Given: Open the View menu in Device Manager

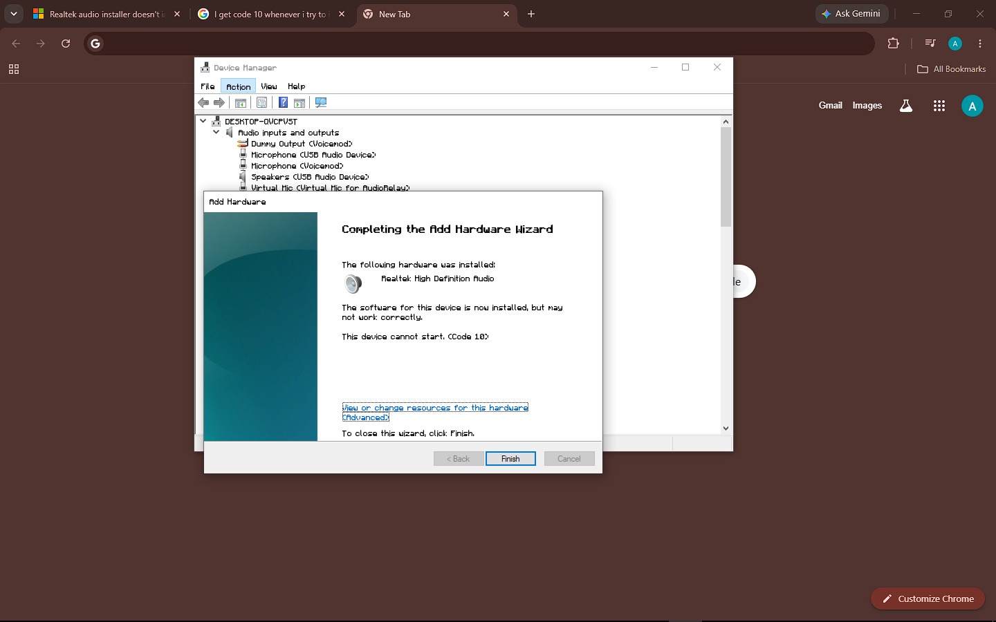Looking at the screenshot, I should tap(269, 86).
